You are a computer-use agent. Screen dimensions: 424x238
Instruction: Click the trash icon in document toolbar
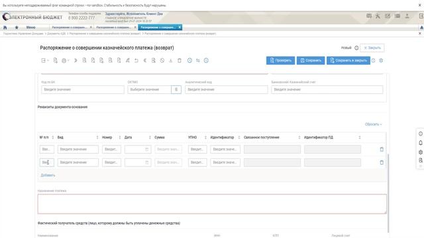point(180,60)
